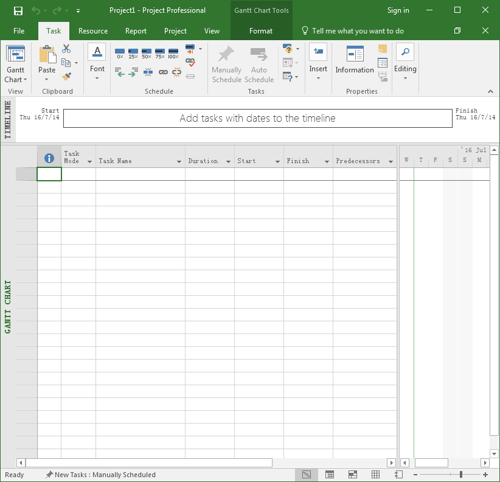
Task: Open the Task Name column filter dropdown
Action: pyautogui.click(x=179, y=162)
